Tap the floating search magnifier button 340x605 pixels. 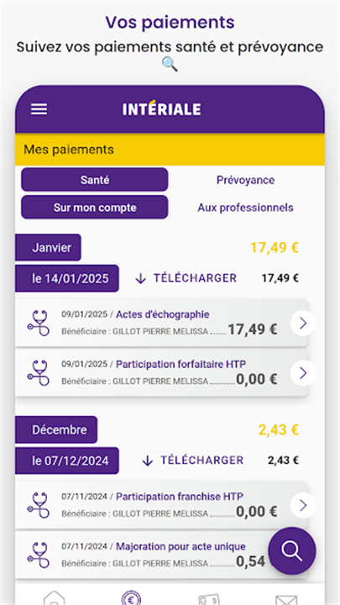(x=292, y=551)
